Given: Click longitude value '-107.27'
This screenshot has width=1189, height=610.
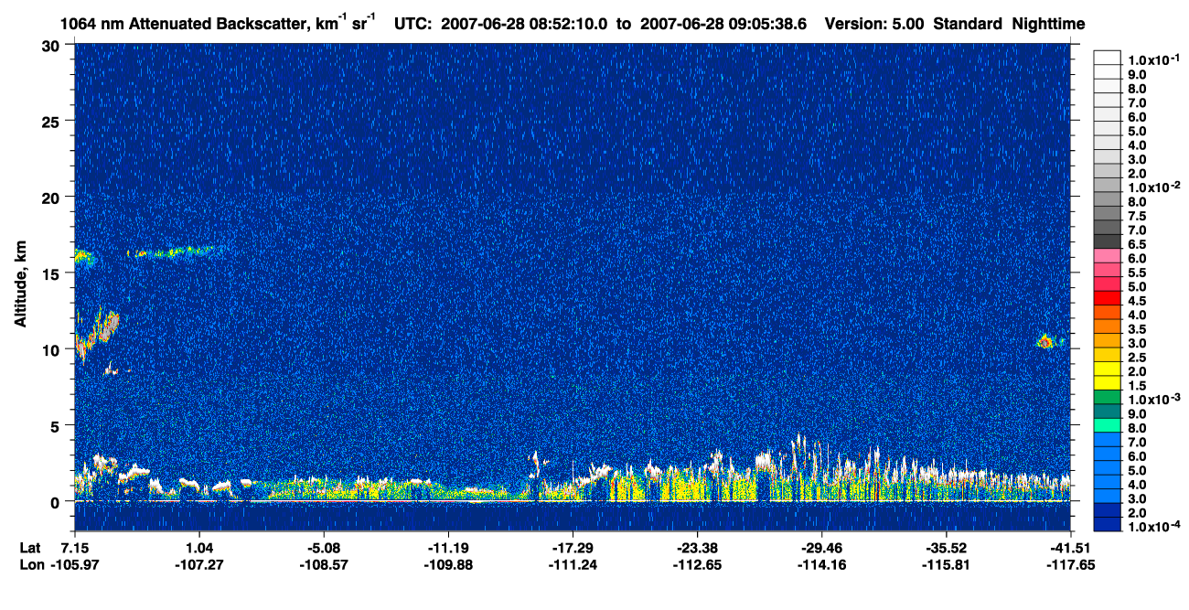Looking at the screenshot, I should 199,565.
